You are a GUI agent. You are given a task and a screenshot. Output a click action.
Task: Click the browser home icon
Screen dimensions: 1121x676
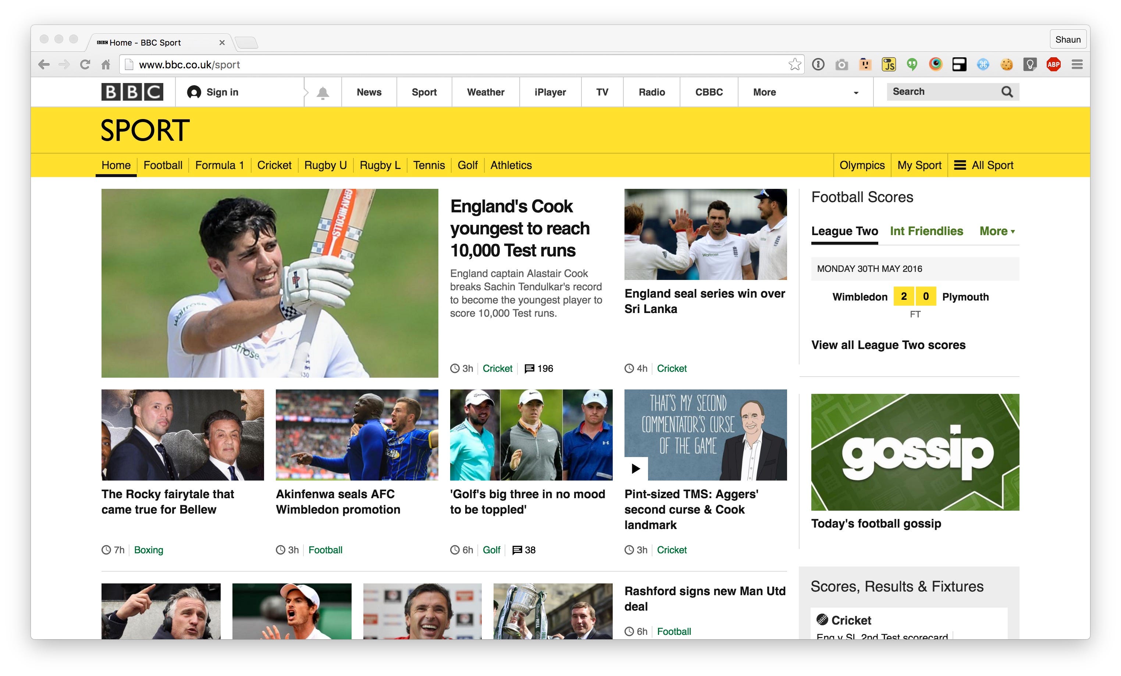[106, 65]
